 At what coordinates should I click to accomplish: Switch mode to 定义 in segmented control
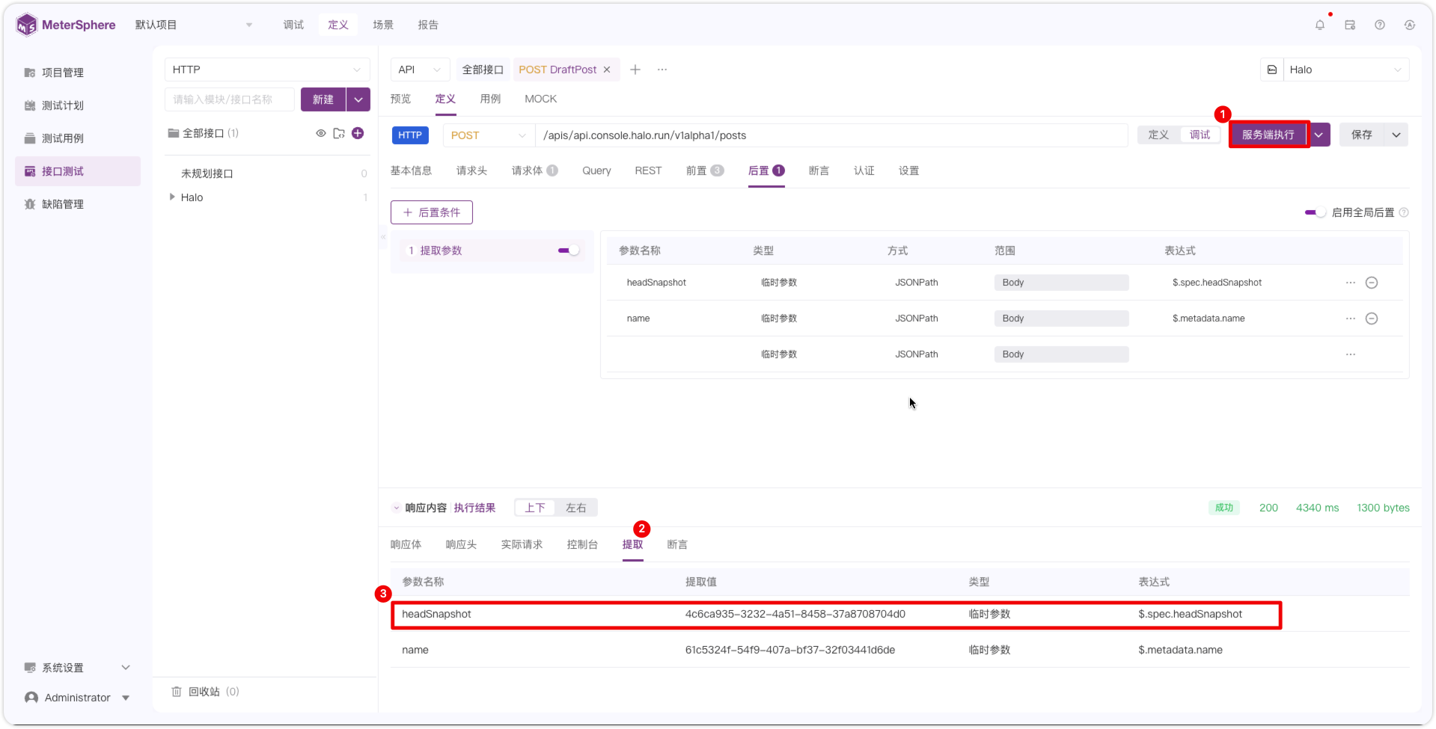coord(1158,135)
